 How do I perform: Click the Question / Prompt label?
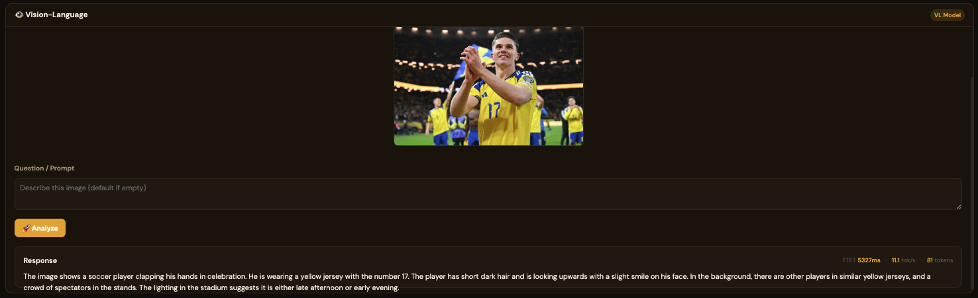click(44, 168)
